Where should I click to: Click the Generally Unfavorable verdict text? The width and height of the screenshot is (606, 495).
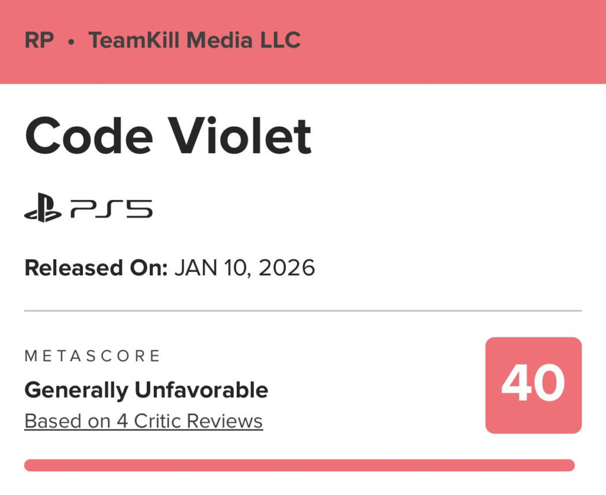146,390
